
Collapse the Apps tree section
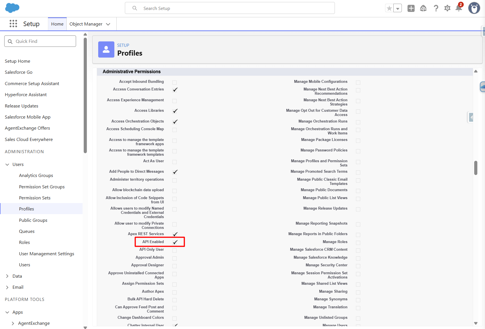[x=7, y=312]
